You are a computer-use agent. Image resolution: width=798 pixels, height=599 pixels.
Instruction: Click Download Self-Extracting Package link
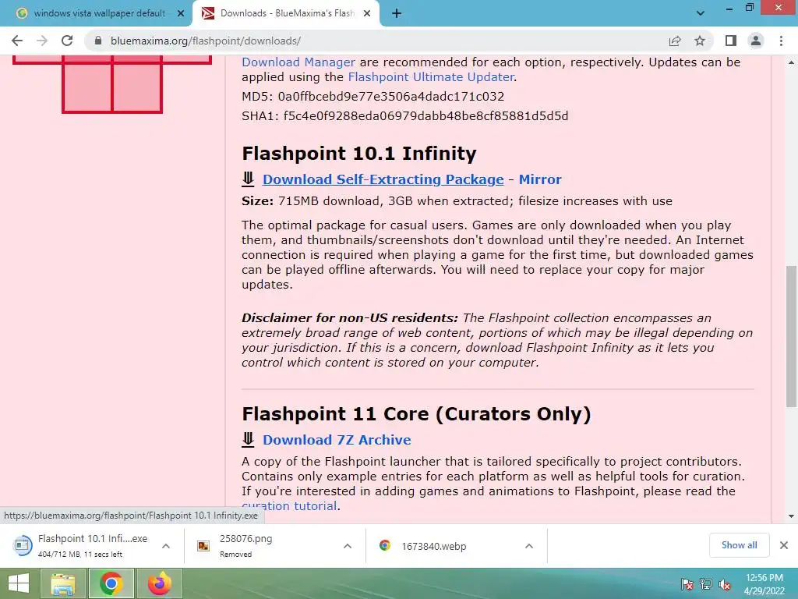click(x=383, y=179)
